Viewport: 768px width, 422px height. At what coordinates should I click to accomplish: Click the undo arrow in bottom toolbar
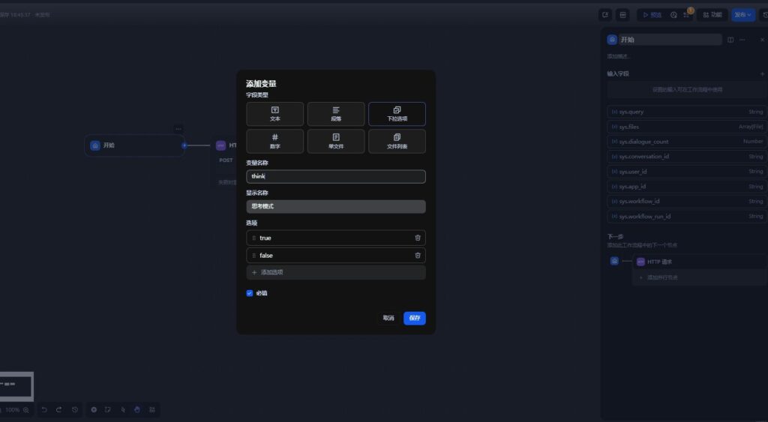[x=44, y=410]
